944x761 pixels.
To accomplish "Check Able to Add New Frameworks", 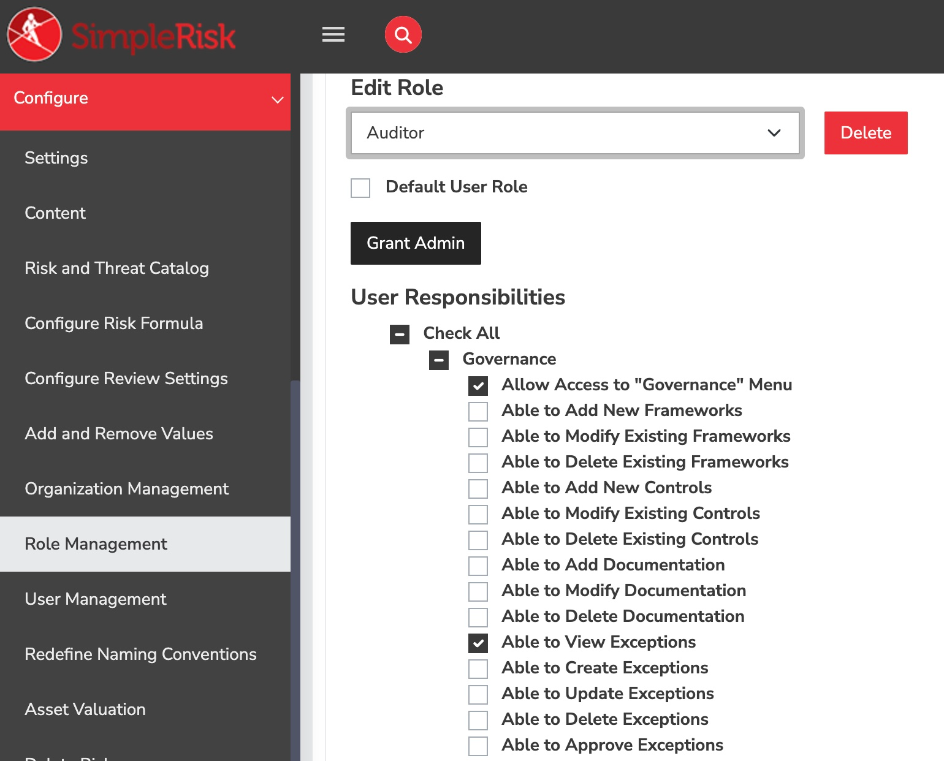I will (x=478, y=412).
